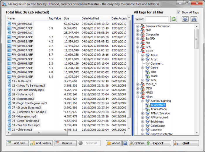Viewport: 205px width, 152px height.
Task: Click the Nikon group icon
Action: point(143,97)
